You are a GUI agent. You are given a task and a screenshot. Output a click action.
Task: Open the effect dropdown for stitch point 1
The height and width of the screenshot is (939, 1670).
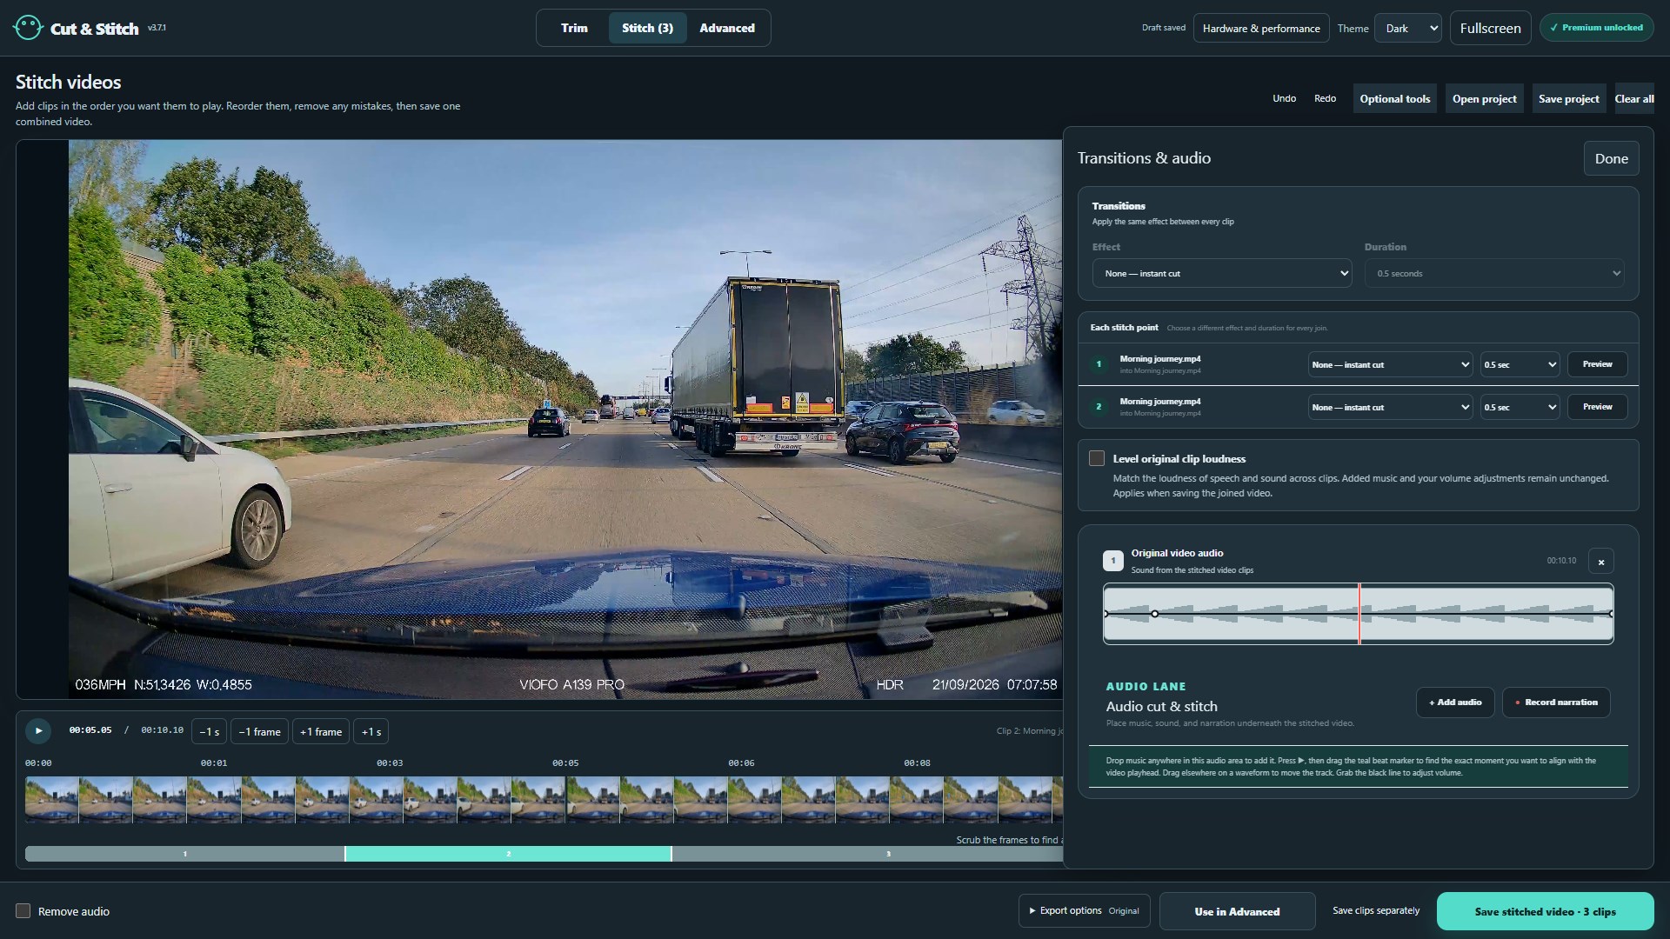(x=1390, y=364)
